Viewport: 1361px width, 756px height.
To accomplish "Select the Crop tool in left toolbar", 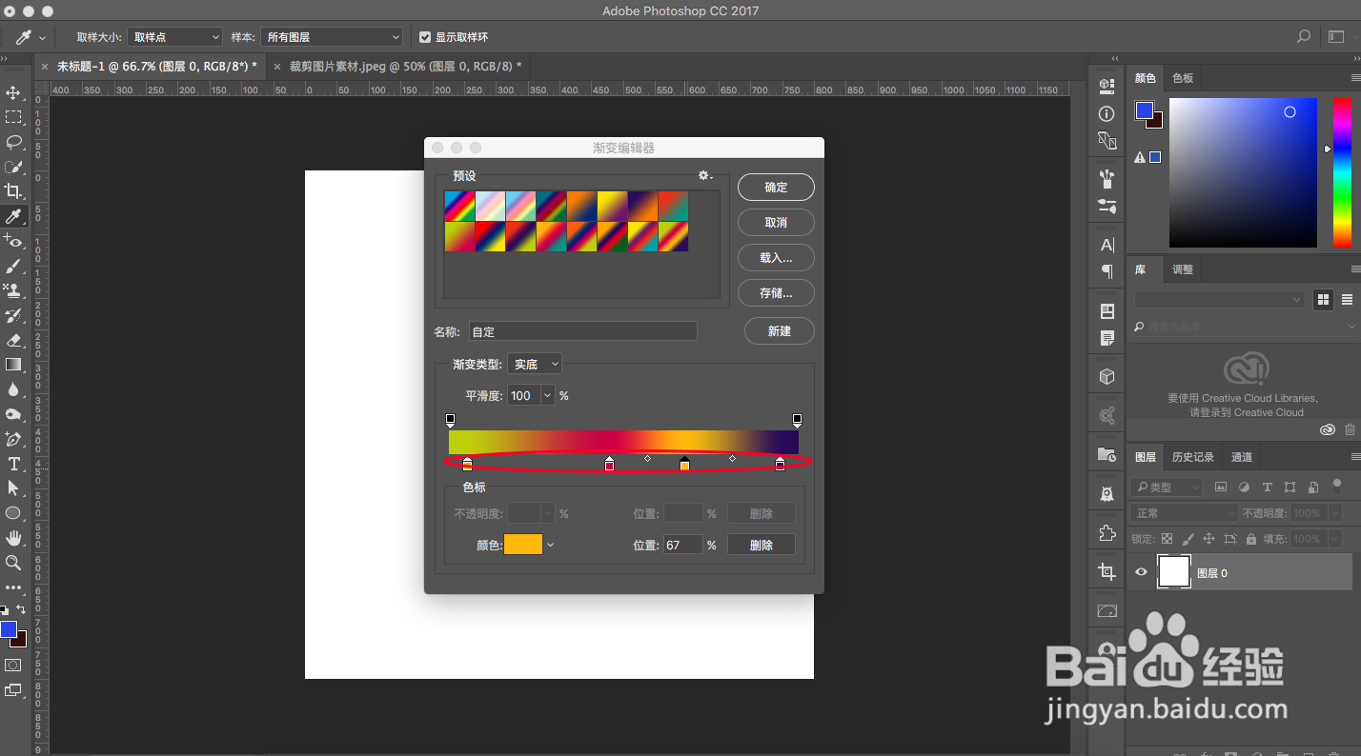I will [x=13, y=191].
